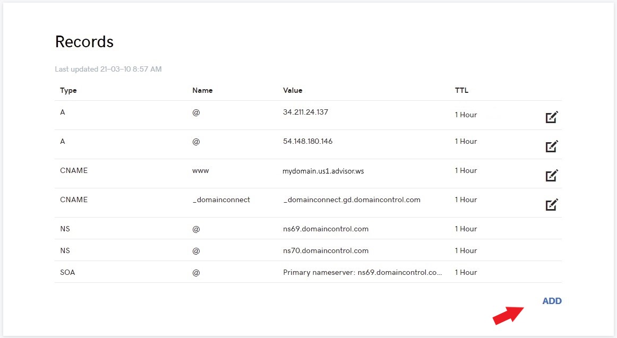Click the _domainconnect.gd.domaincontrol.com value

click(x=352, y=200)
